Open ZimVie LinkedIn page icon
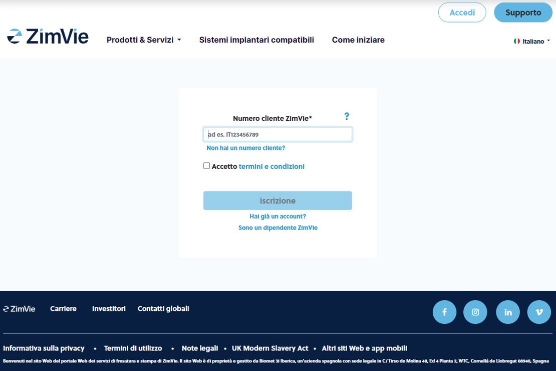This screenshot has width=556, height=371. pyautogui.click(x=508, y=312)
